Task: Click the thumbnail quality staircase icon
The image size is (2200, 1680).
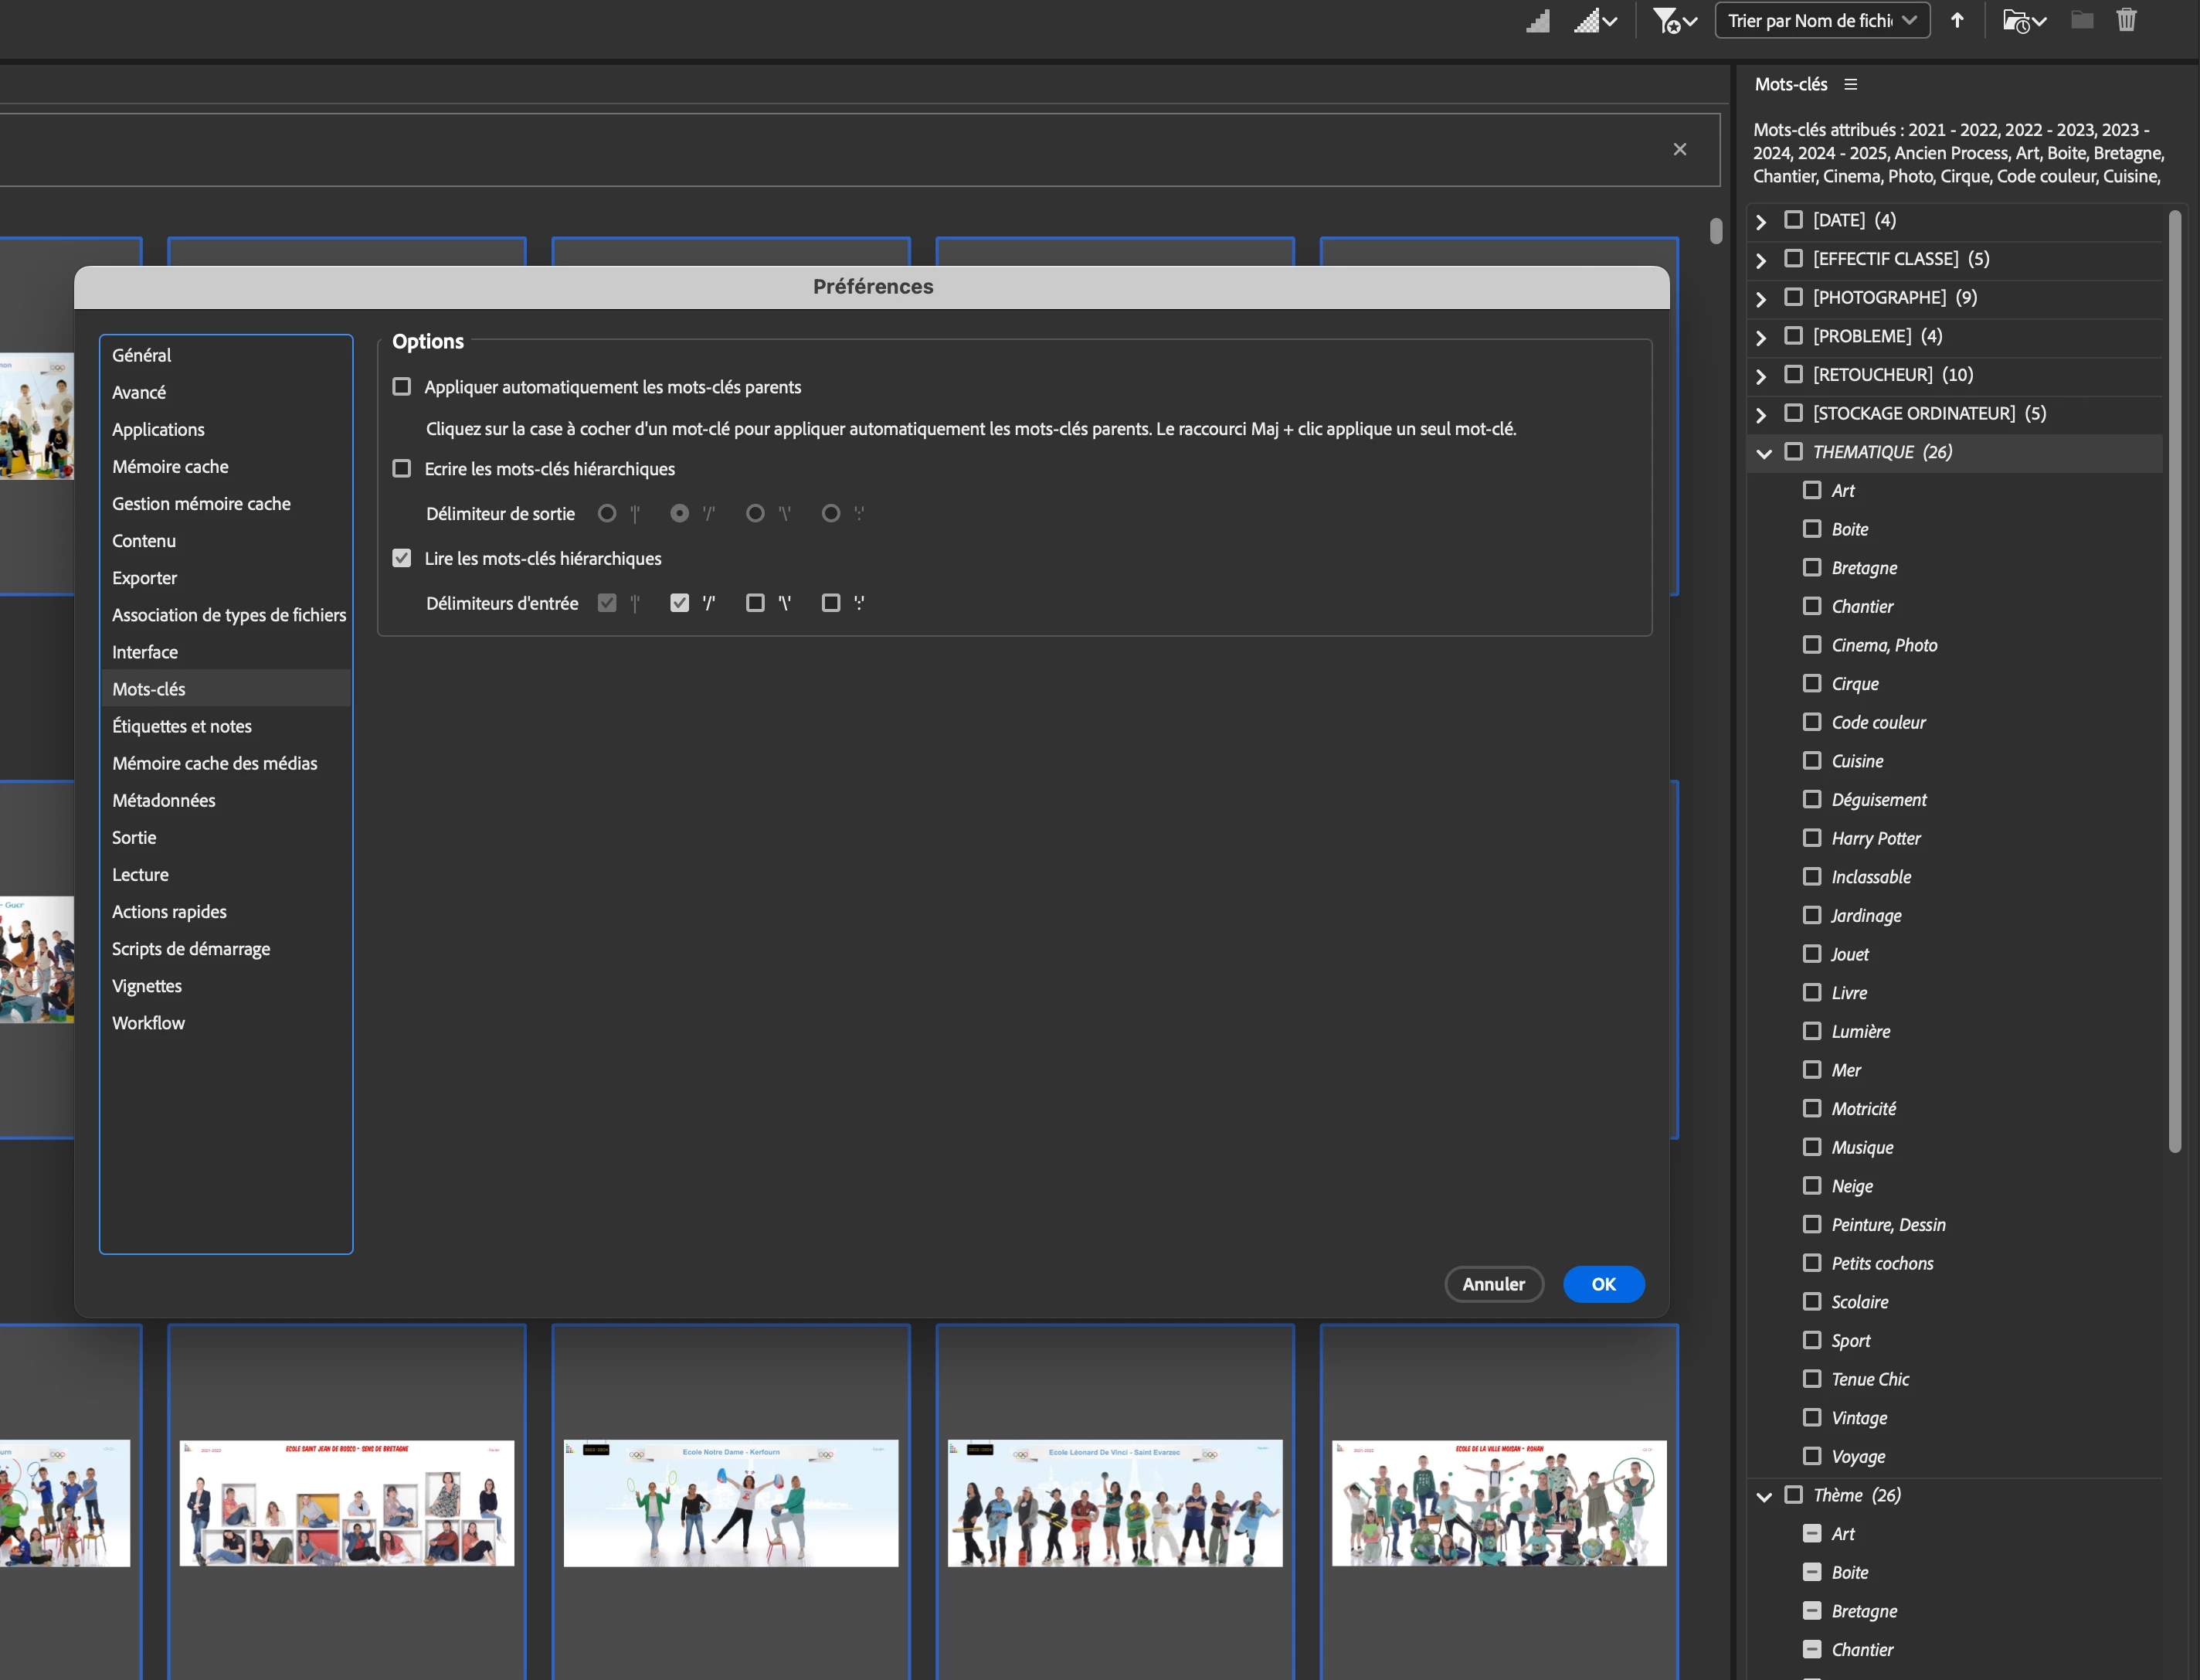Action: (1537, 21)
